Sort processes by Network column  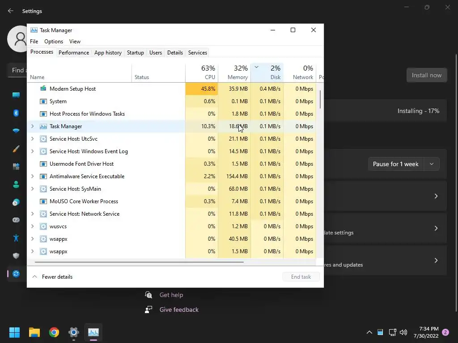pyautogui.click(x=300, y=72)
